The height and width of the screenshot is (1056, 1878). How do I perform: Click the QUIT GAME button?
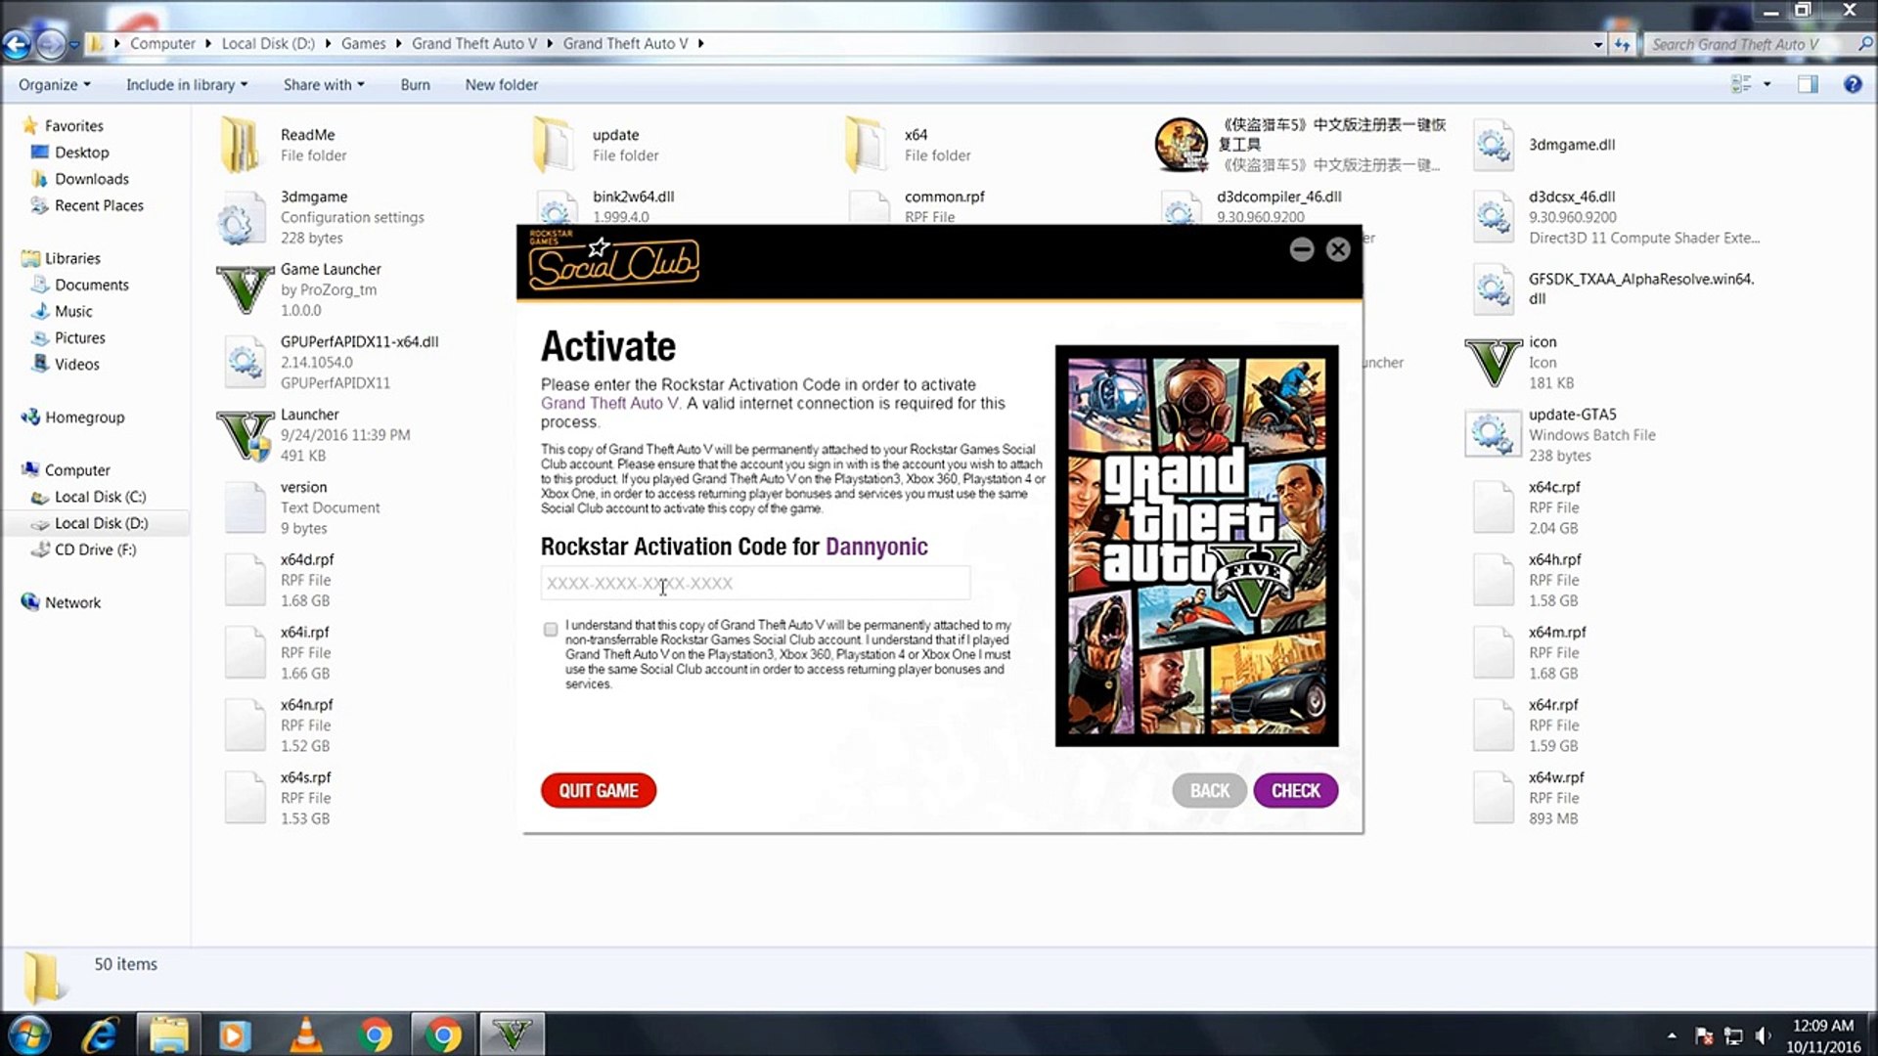click(x=599, y=790)
